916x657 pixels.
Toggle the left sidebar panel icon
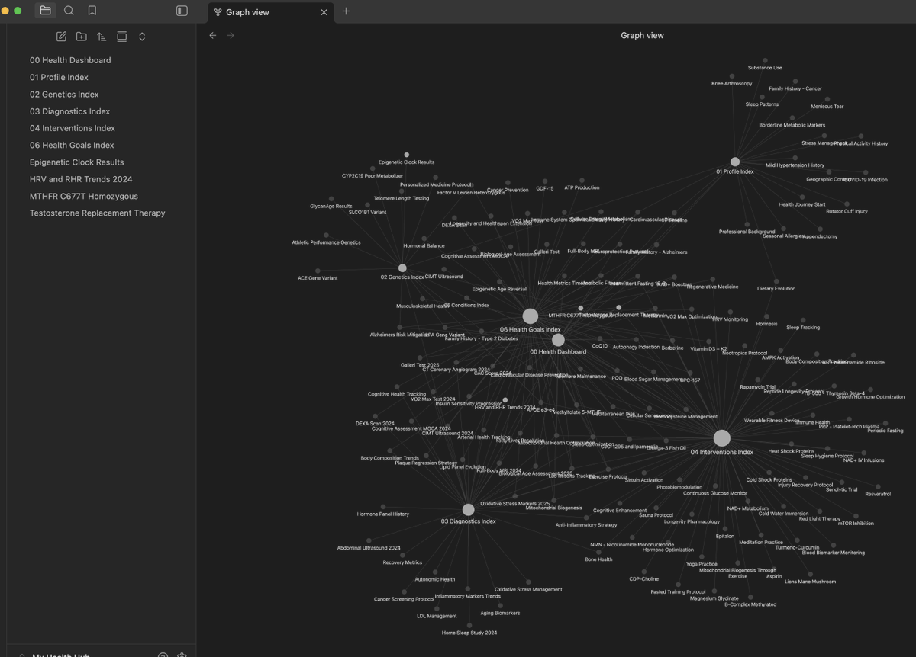pos(182,11)
